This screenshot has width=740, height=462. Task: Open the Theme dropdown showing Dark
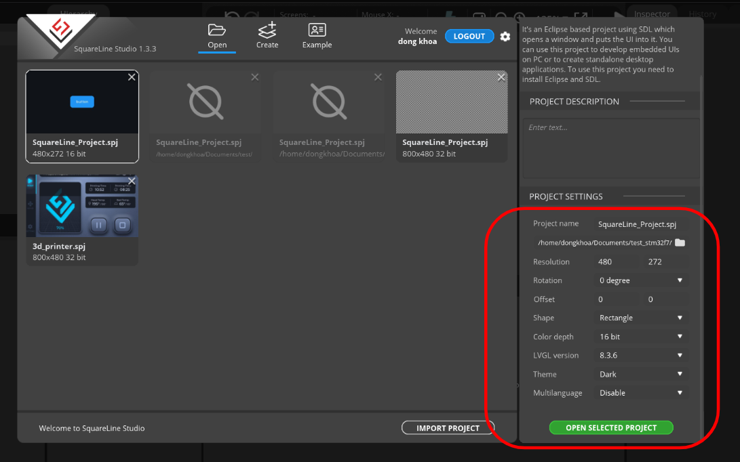(640, 375)
